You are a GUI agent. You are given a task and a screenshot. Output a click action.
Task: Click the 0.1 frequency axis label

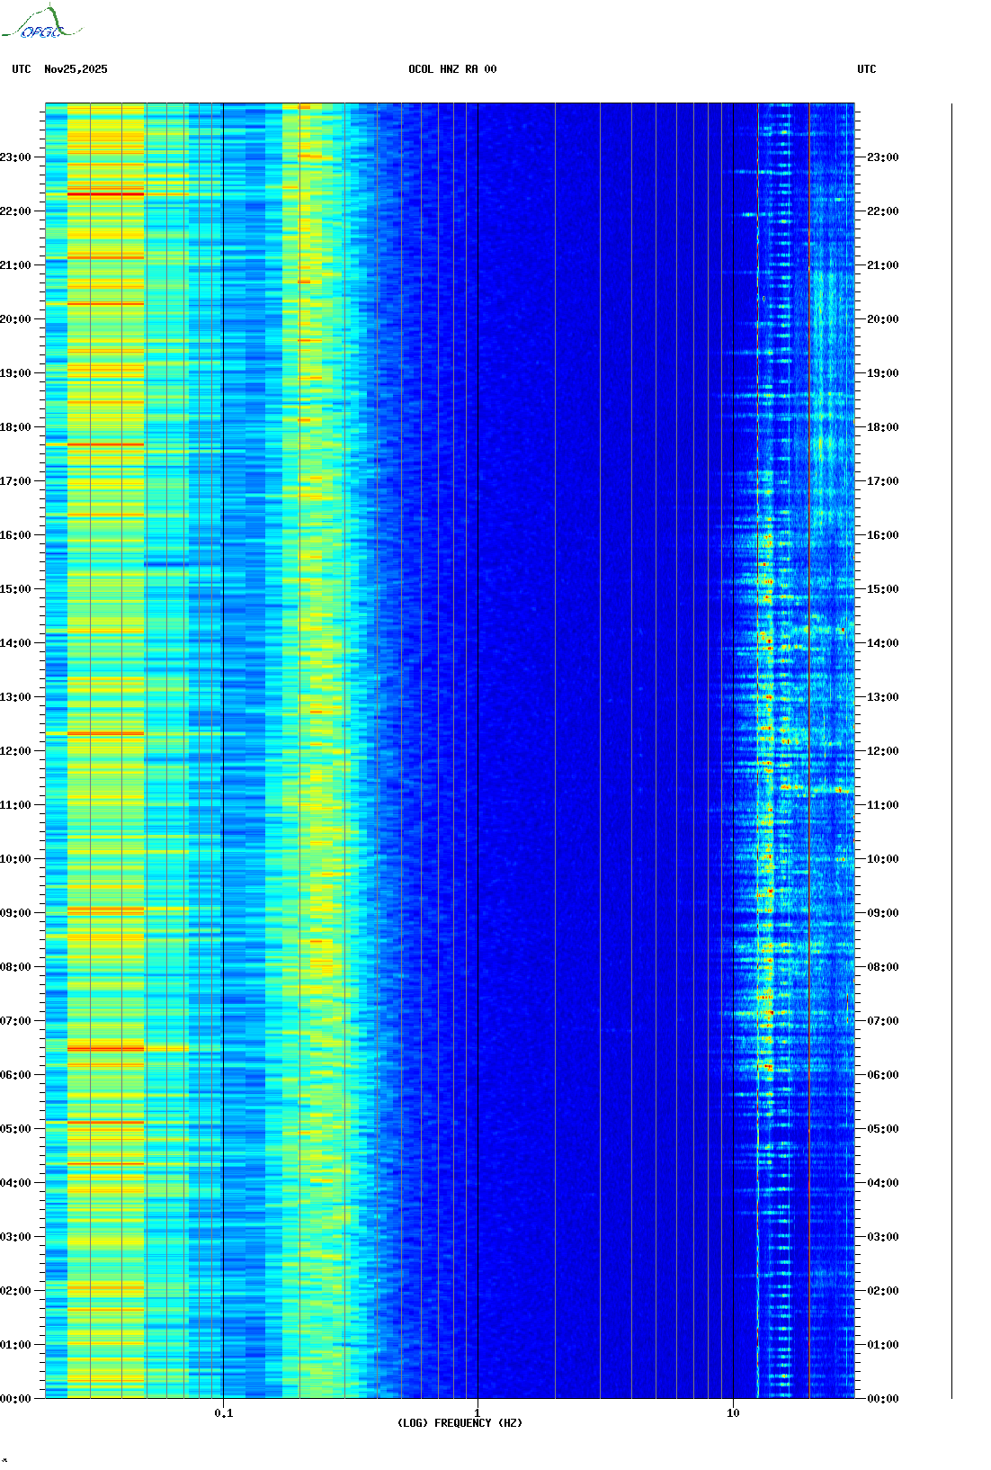[224, 1412]
